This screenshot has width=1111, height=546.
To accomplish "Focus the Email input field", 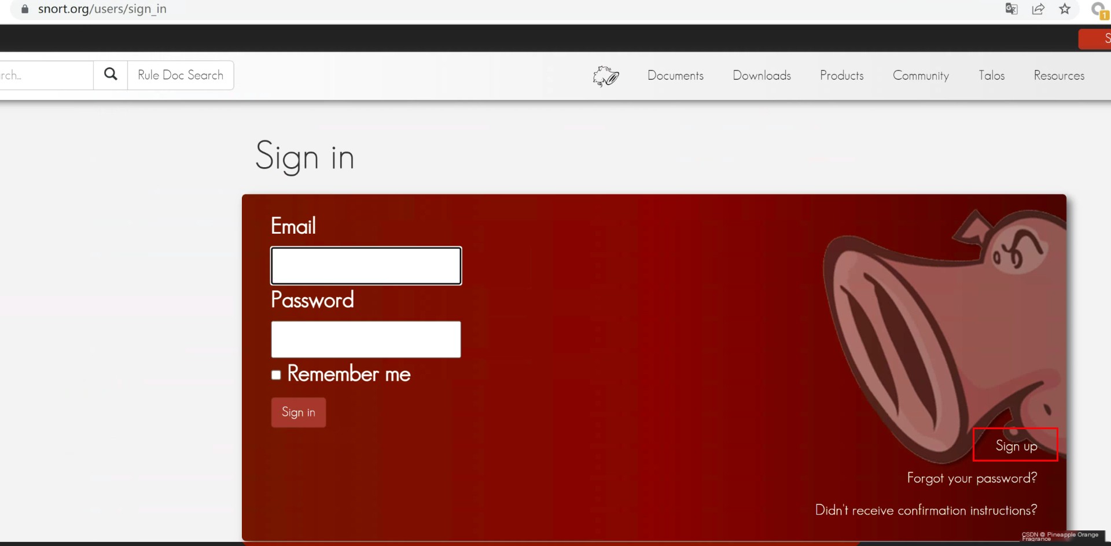I will pos(366,266).
